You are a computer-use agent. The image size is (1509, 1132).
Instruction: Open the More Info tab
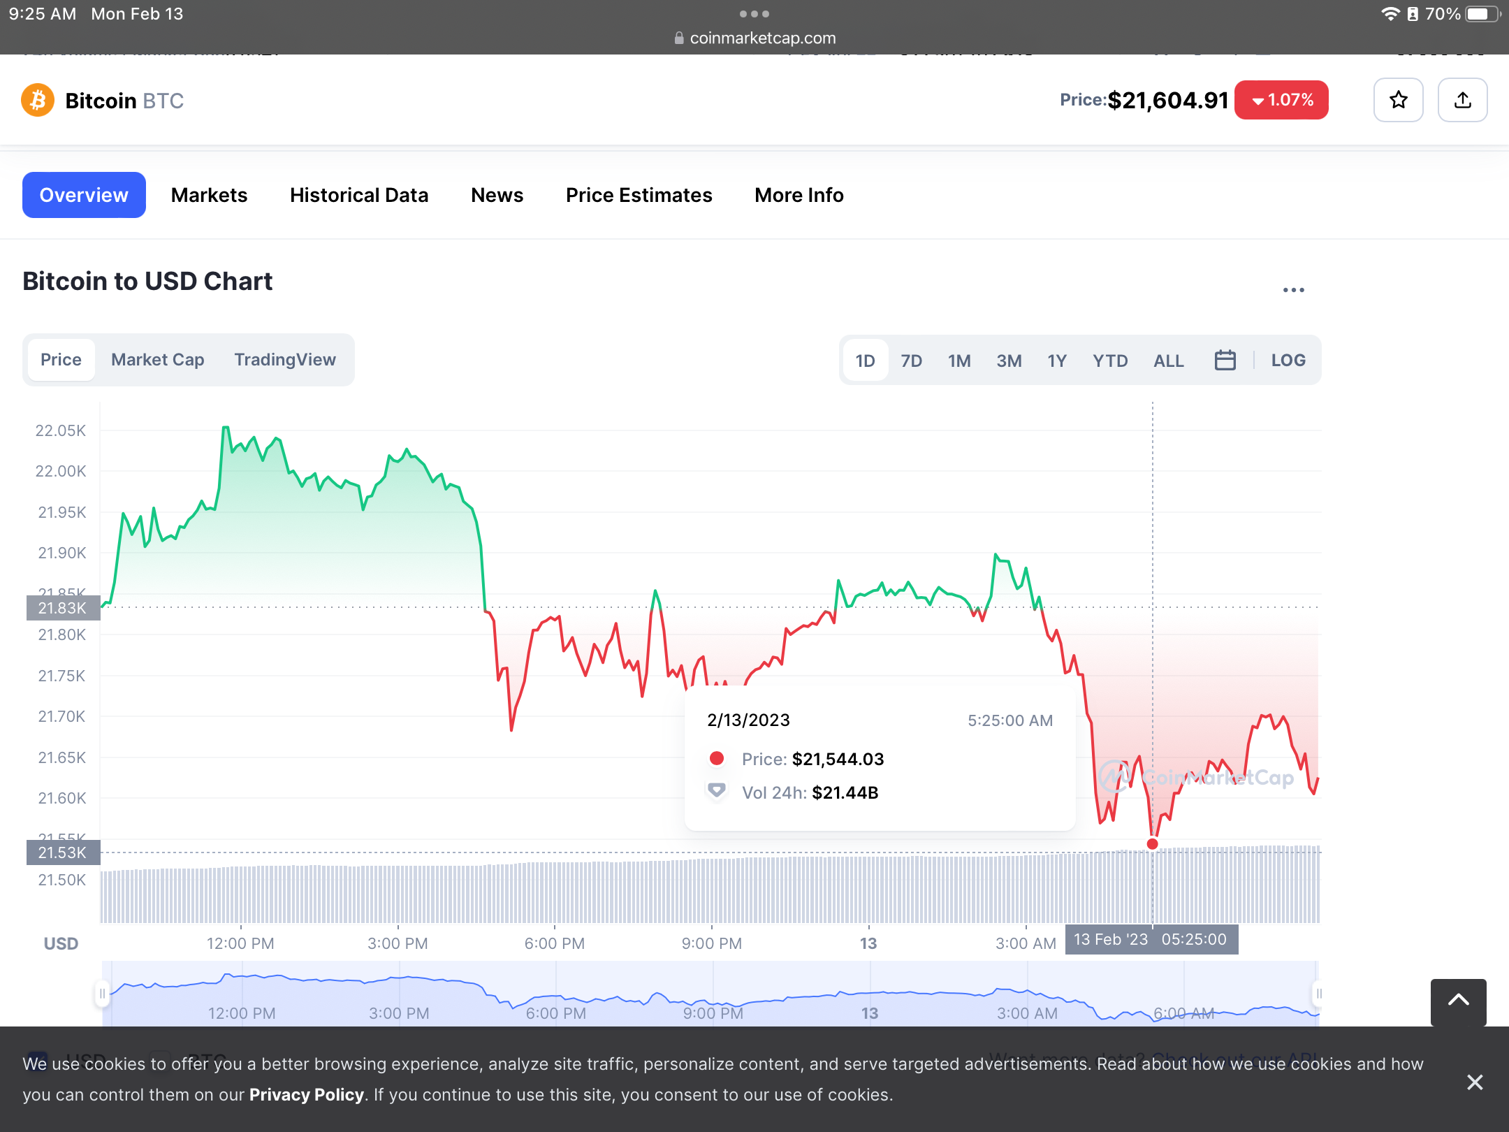click(799, 195)
